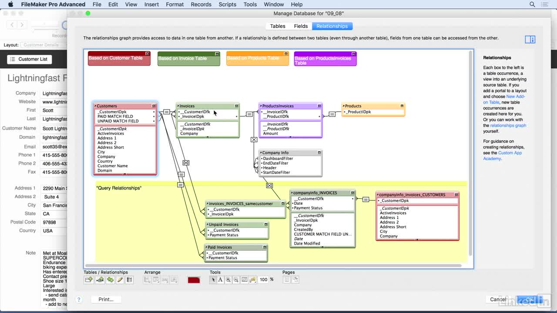Collapse the Based on Products Table note
The image size is (557, 313).
pos(286,54)
